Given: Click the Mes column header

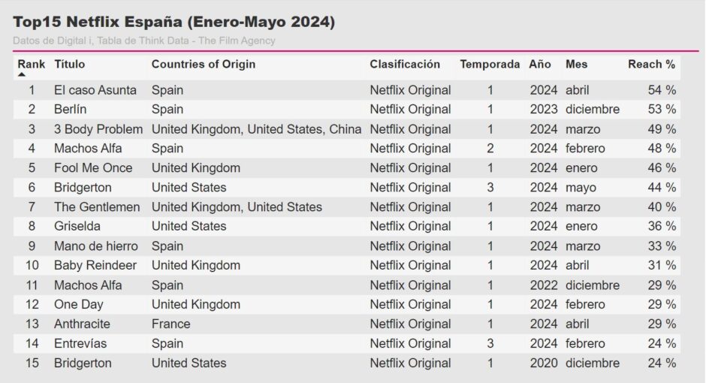Looking at the screenshot, I should (x=576, y=65).
